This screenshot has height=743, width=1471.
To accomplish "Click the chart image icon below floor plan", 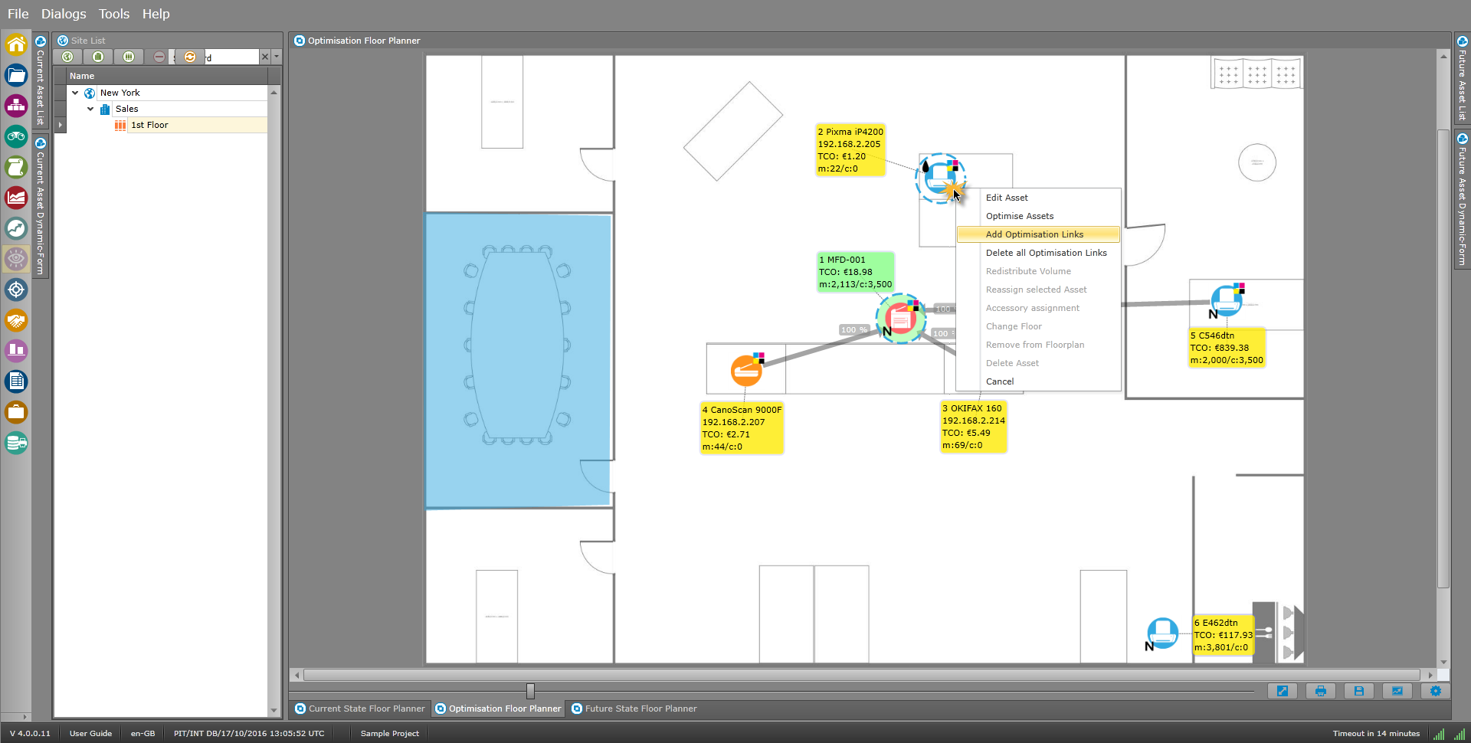I will point(1397,691).
